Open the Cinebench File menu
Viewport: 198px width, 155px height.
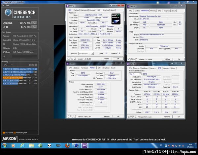point(3,5)
